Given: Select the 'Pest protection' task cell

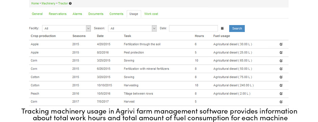Looking at the screenshot, I should pyautogui.click(x=134, y=53).
